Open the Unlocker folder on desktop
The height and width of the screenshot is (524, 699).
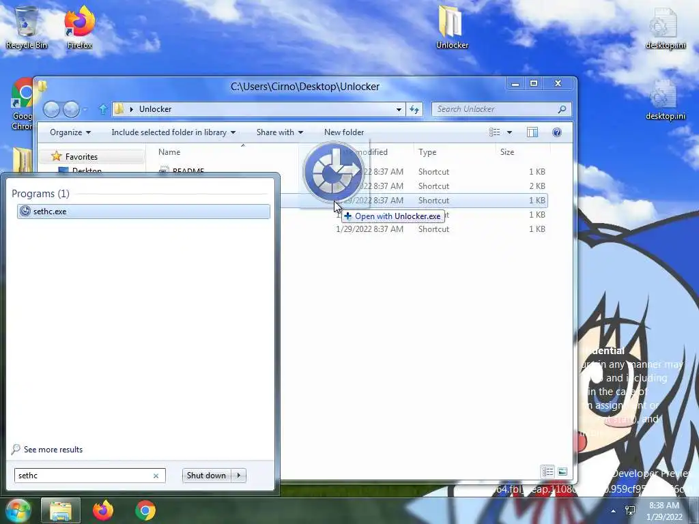pos(452,27)
